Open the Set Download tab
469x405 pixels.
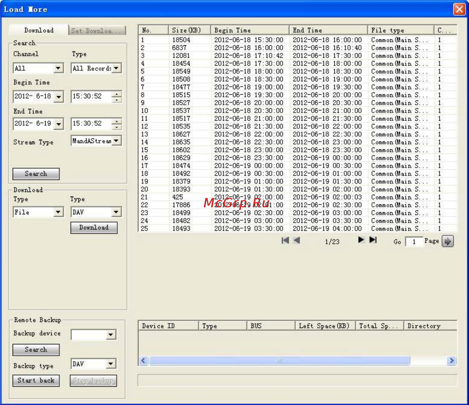97,31
